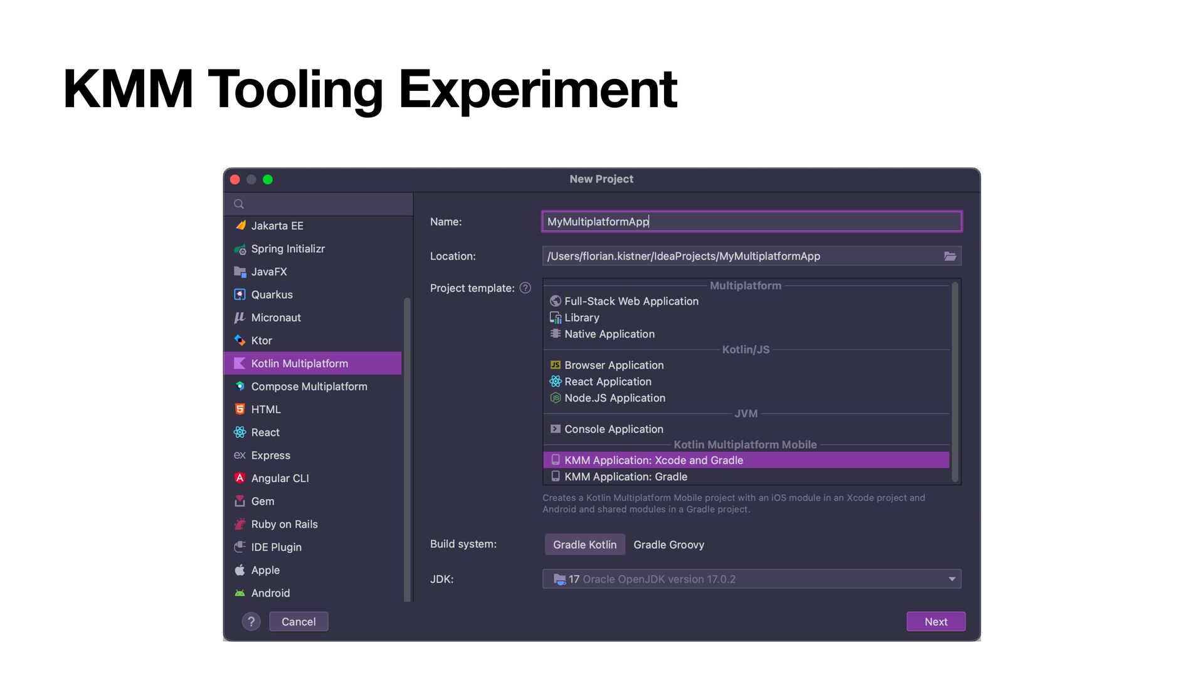Choose Compose Multiplatform generator

point(313,387)
